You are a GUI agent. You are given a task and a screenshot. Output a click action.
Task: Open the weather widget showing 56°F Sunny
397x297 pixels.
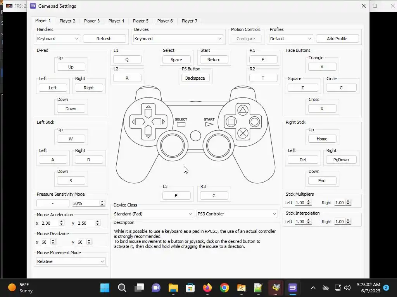click(21, 288)
